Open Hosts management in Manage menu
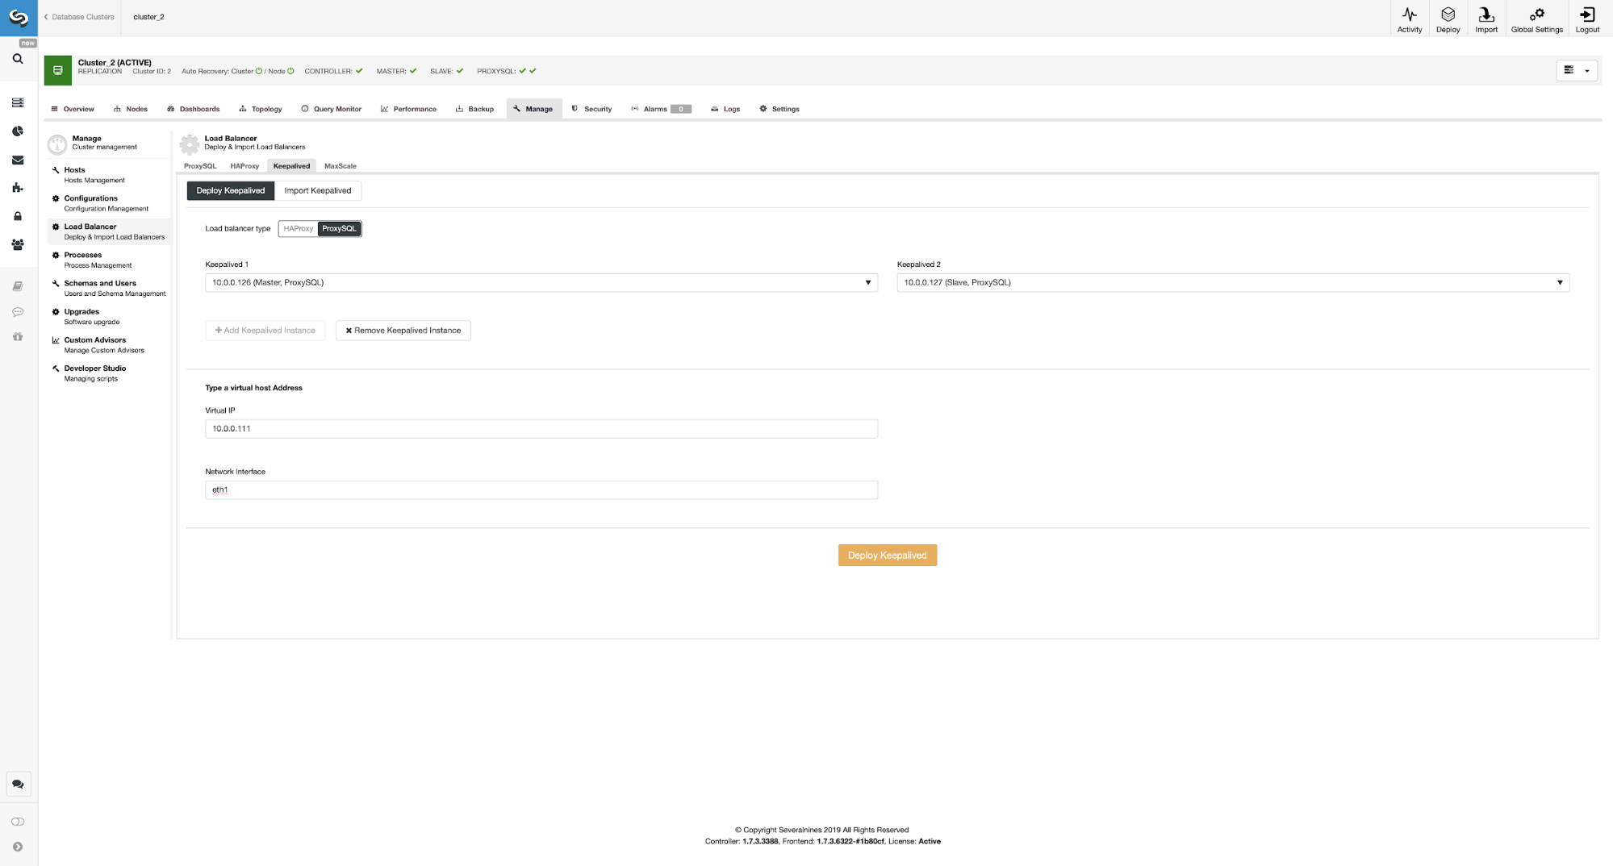The image size is (1613, 866). 109,175
